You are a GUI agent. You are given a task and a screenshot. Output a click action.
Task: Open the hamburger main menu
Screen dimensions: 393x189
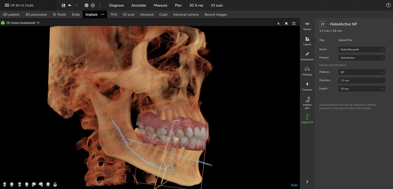[x=7, y=5]
